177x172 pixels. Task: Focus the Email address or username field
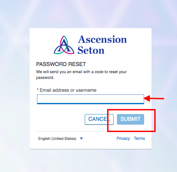click(x=91, y=99)
